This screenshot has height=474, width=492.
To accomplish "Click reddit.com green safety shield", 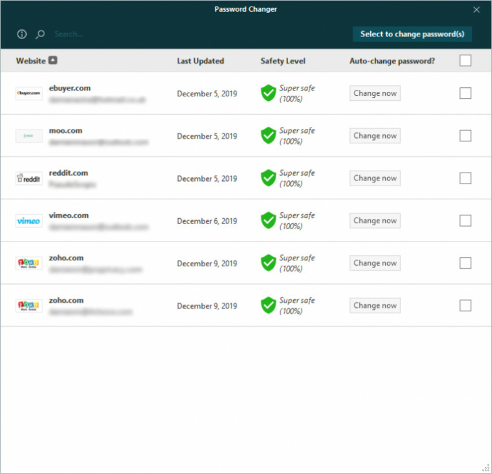I will tap(268, 178).
